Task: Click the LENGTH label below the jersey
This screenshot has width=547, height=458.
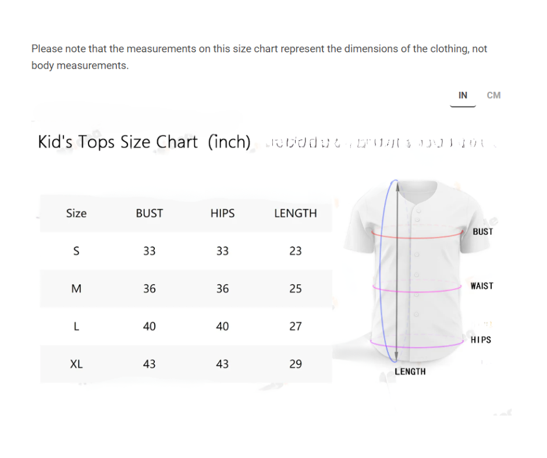Action: (x=410, y=372)
